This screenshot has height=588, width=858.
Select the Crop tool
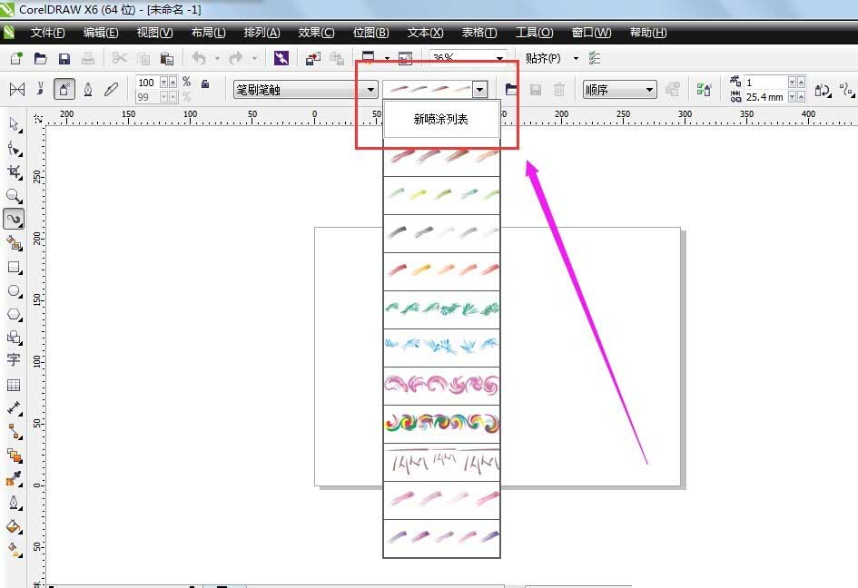click(x=14, y=171)
